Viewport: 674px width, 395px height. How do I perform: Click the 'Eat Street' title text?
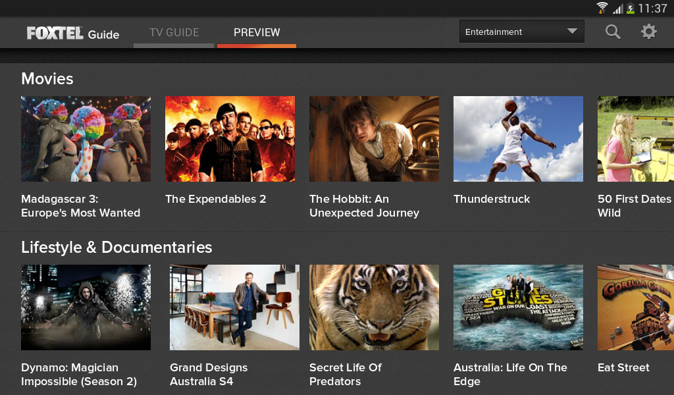(624, 367)
